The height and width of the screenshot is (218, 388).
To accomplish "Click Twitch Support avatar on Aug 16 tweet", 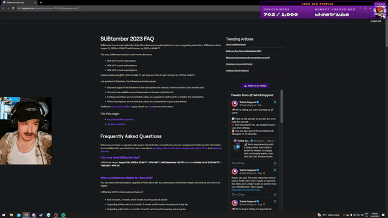I will click(235, 171).
